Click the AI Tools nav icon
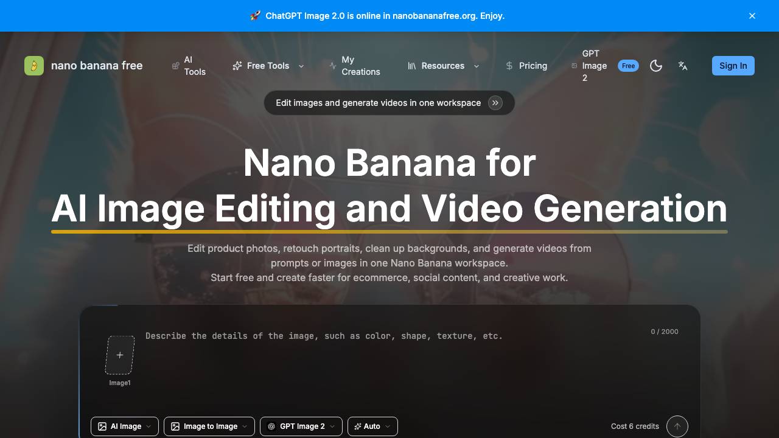Viewport: 779px width, 438px height. [176, 66]
